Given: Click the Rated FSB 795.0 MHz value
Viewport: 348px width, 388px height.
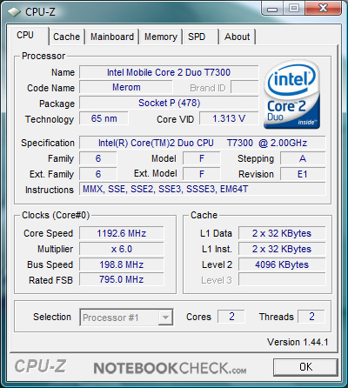Looking at the screenshot, I should point(122,279).
